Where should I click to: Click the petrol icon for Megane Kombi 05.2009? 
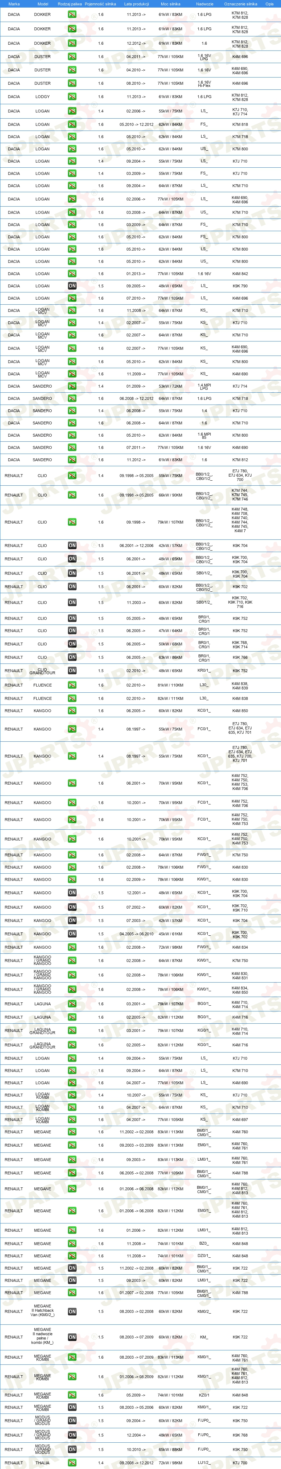72,1395
